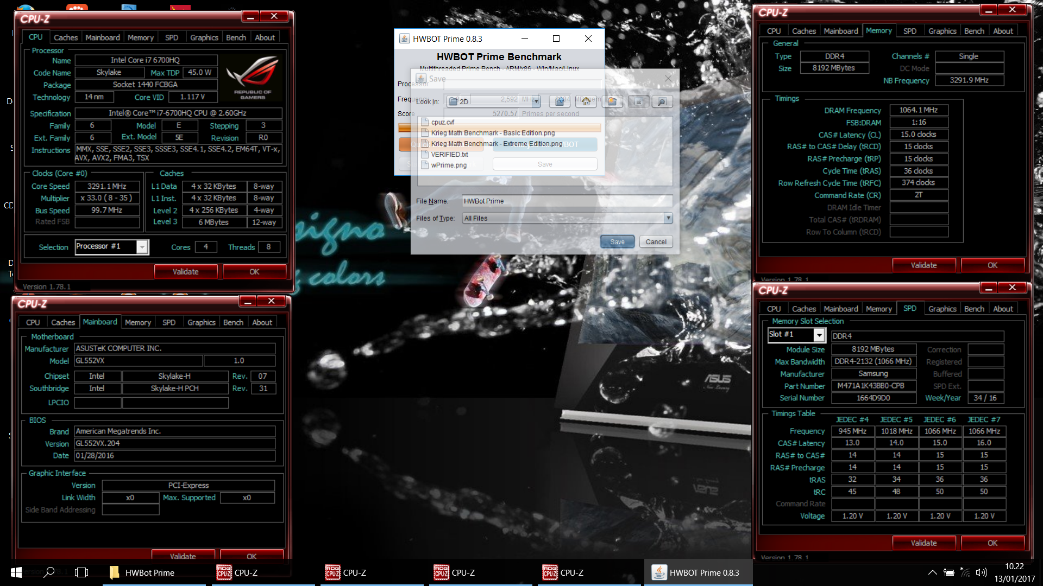Click OK in the top-left CPU-Z window
The image size is (1043, 586).
tap(254, 272)
